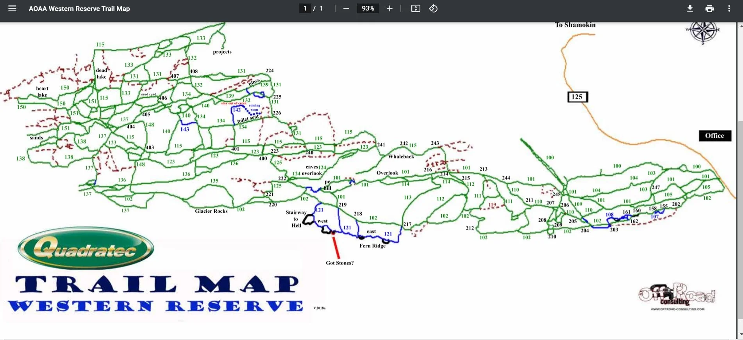Print the trail map with printer icon
Viewport: 743px width, 340px height.
click(709, 9)
